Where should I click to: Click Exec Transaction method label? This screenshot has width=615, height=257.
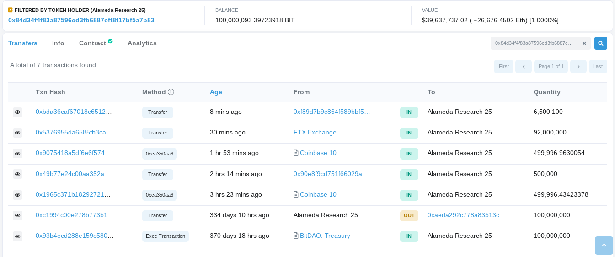click(x=166, y=236)
